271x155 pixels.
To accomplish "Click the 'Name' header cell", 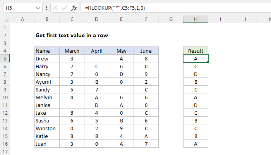I will click(47, 51).
